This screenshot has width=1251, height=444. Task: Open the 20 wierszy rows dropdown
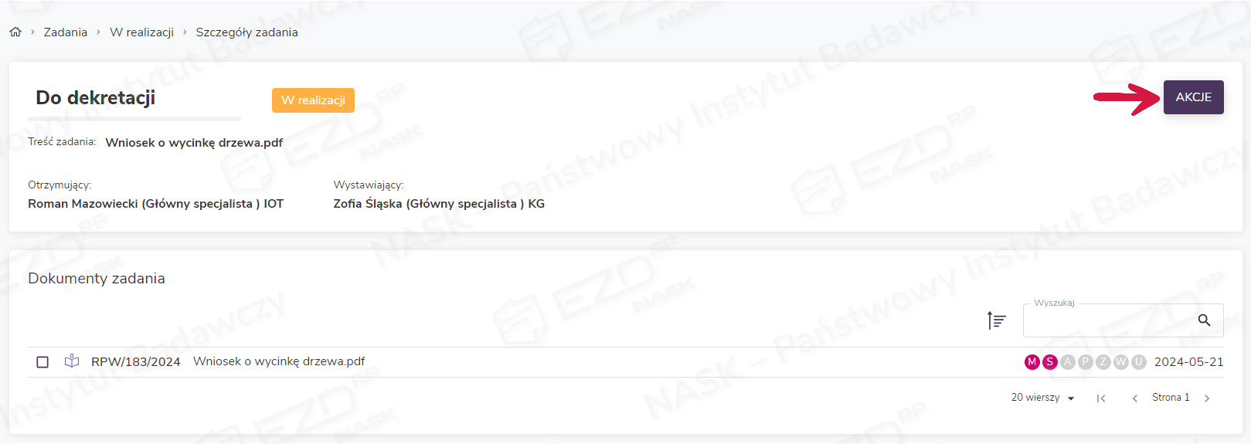1043,398
